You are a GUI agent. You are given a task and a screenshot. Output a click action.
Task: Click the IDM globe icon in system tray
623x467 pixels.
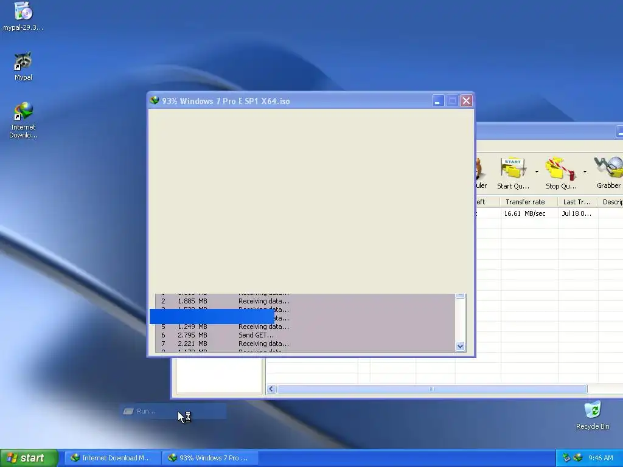(578, 458)
